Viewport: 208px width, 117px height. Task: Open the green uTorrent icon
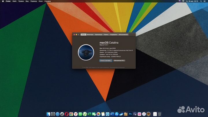[85, 114]
